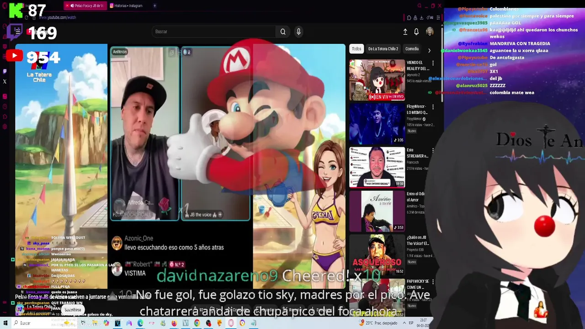Open the Chrome icon in the taskbar
The height and width of the screenshot is (329, 585).
click(x=197, y=323)
